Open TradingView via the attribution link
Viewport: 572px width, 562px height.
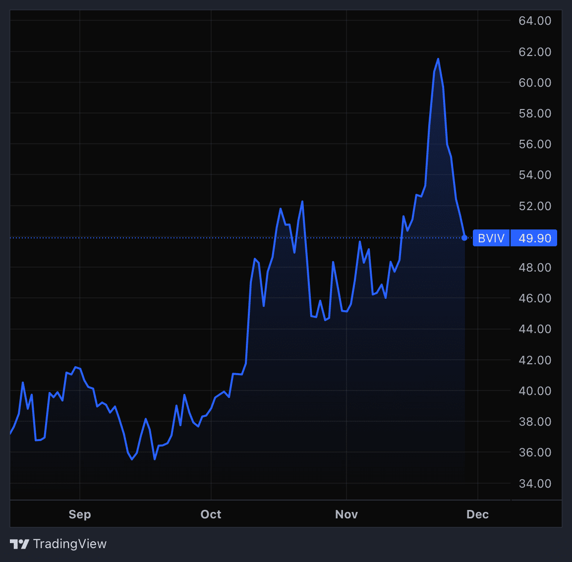pyautogui.click(x=70, y=544)
